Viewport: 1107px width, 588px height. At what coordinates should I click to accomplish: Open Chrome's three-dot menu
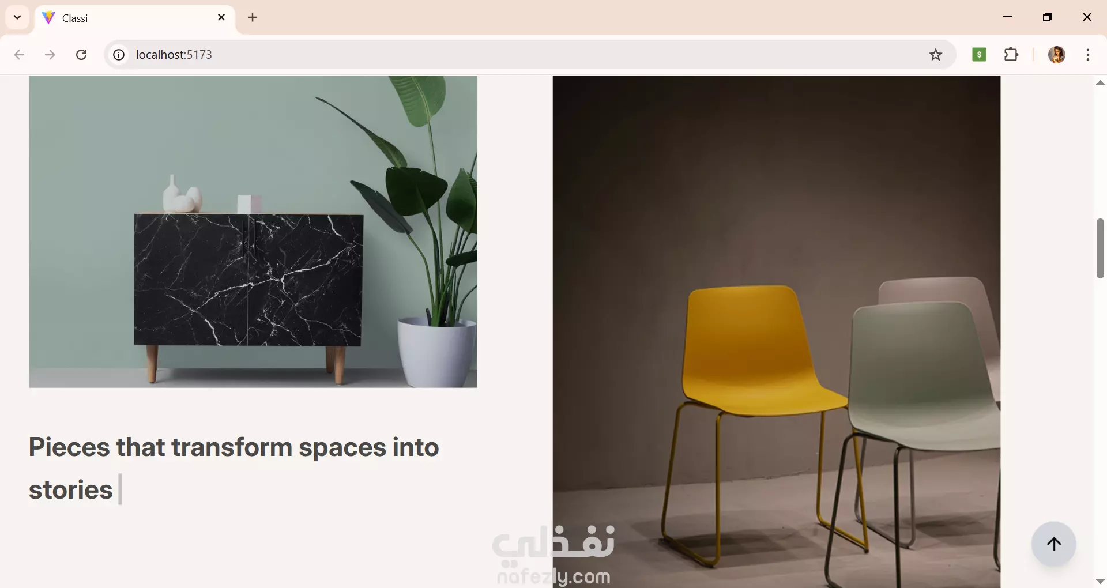click(1087, 55)
